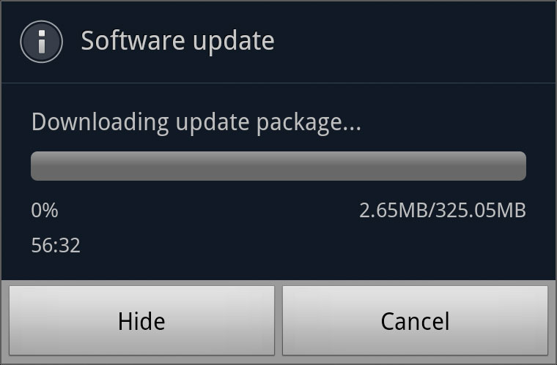Select the Software update title text
This screenshot has width=557, height=365.
pyautogui.click(x=177, y=42)
